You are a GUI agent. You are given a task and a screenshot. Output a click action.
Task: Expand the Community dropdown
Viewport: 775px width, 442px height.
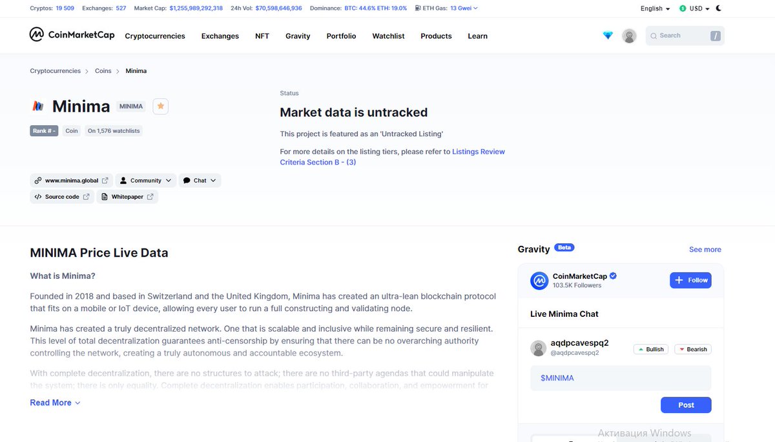coord(146,181)
